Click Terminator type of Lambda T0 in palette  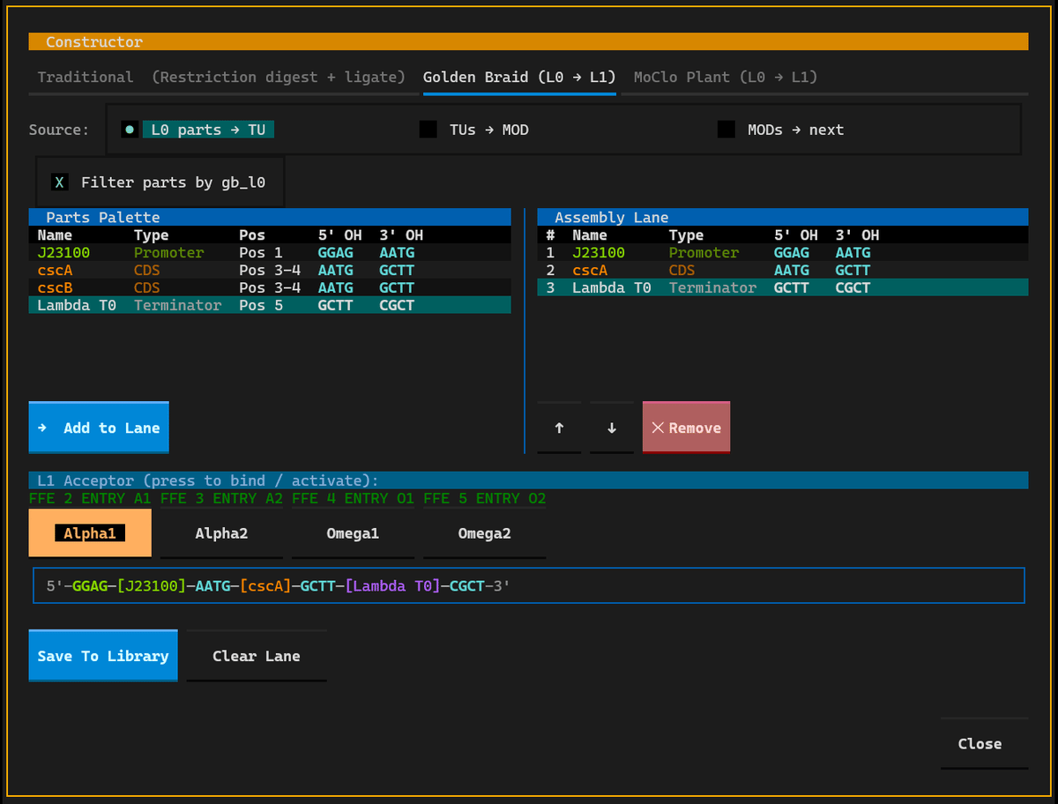click(x=177, y=306)
